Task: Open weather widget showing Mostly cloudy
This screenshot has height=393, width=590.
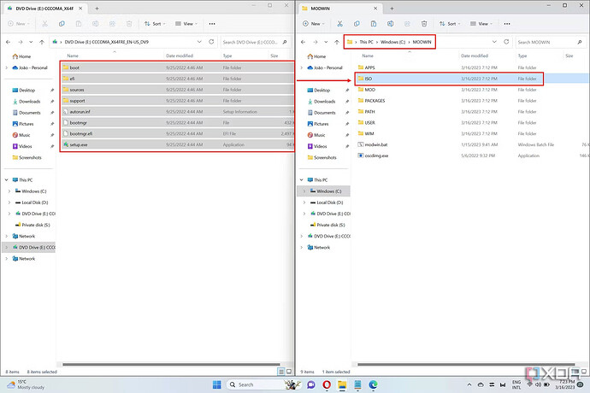Action: coord(26,384)
